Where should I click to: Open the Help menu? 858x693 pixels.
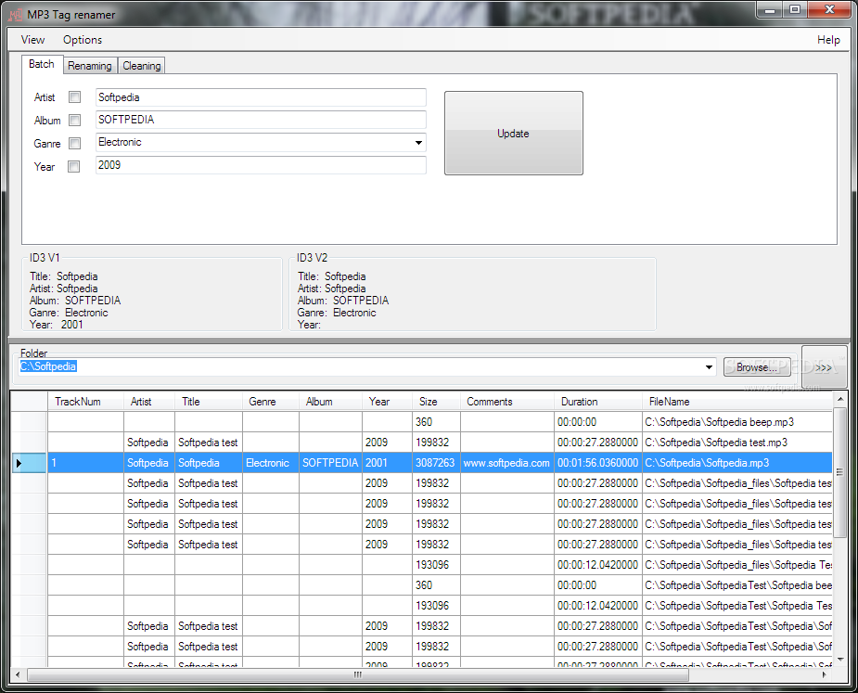point(828,39)
